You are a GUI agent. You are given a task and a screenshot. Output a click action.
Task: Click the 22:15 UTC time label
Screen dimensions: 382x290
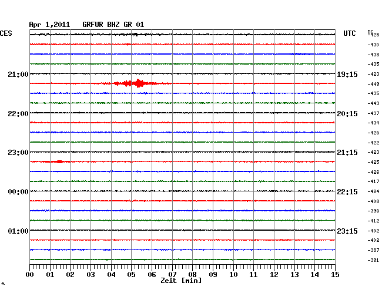[347, 192]
